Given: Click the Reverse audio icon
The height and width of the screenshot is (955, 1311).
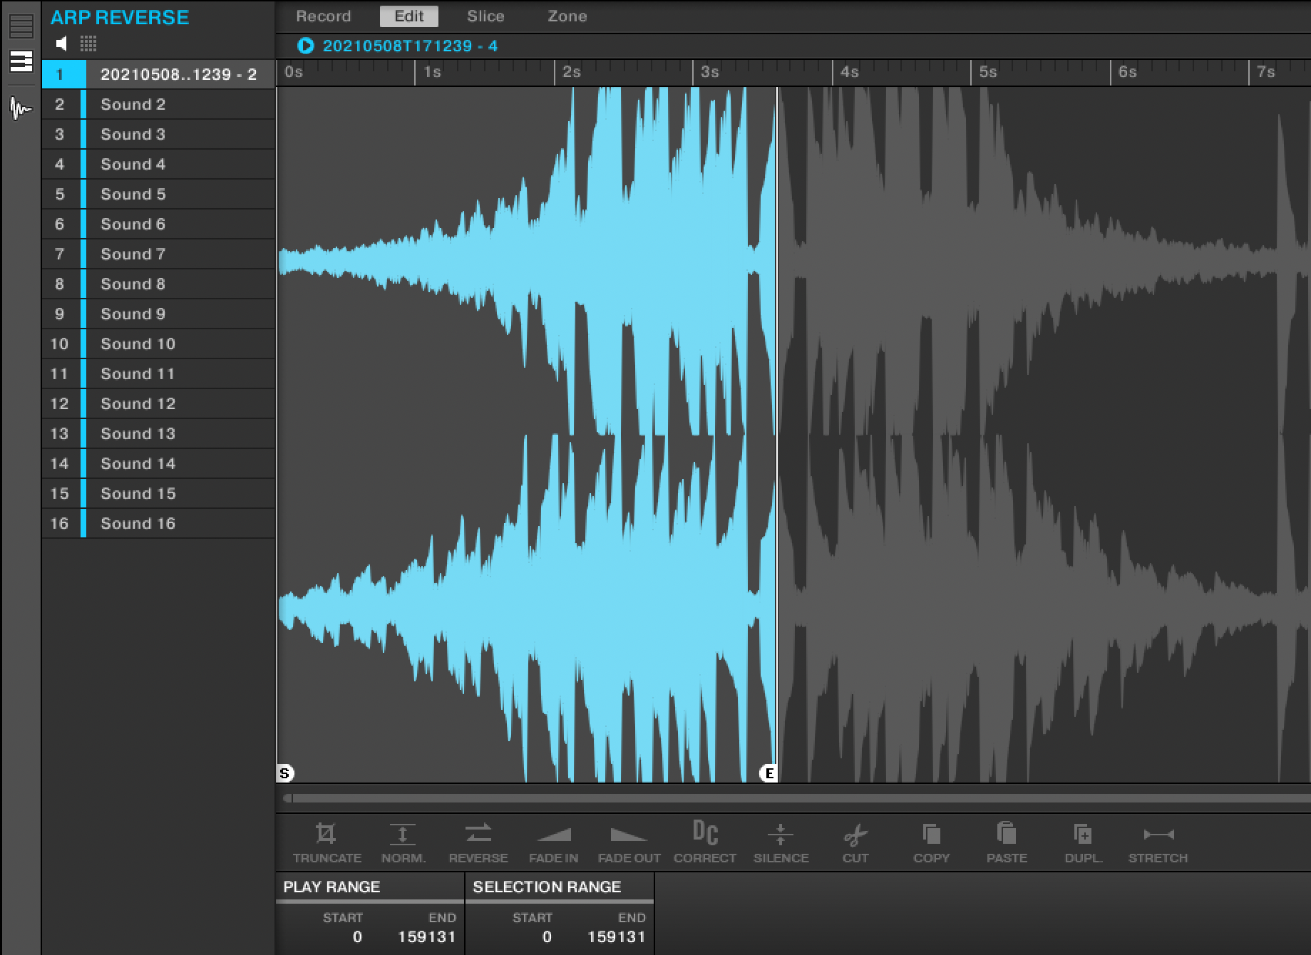Looking at the screenshot, I should click(x=478, y=834).
